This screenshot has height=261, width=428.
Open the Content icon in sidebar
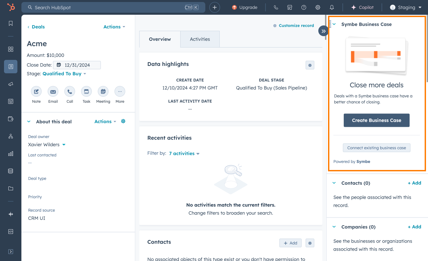(11, 101)
